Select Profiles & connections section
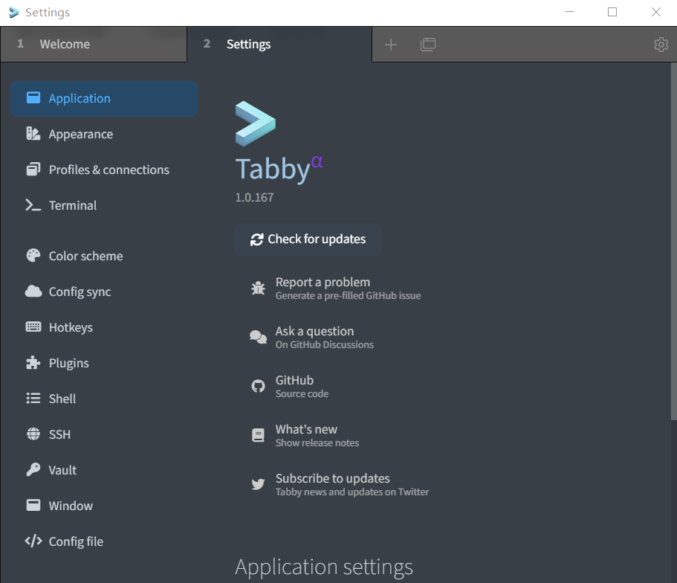Image resolution: width=677 pixels, height=583 pixels. tap(108, 170)
